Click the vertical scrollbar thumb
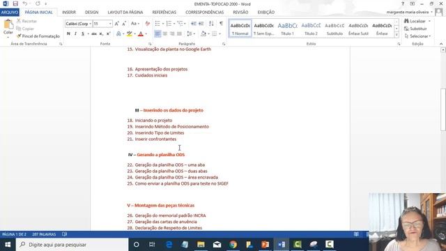The image size is (446, 251). 443,109
